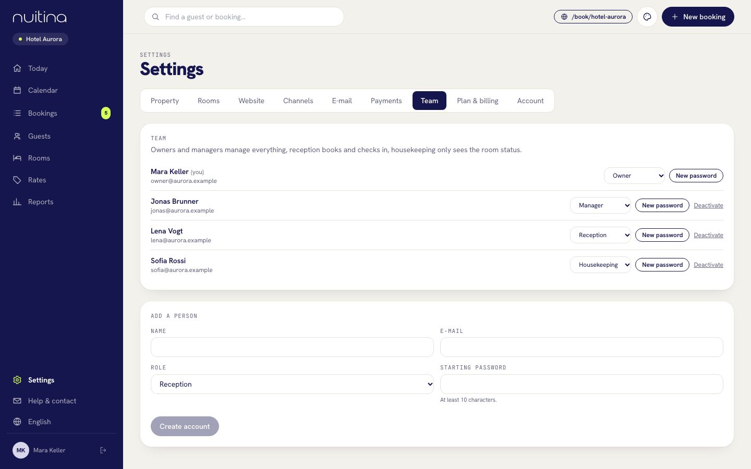The width and height of the screenshot is (751, 469).
Task: Switch to the Property tab
Action: (165, 101)
